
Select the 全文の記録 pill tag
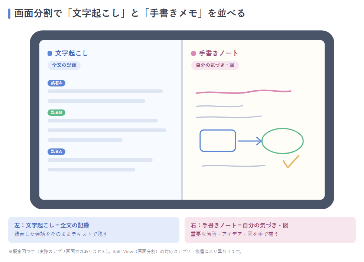64,65
